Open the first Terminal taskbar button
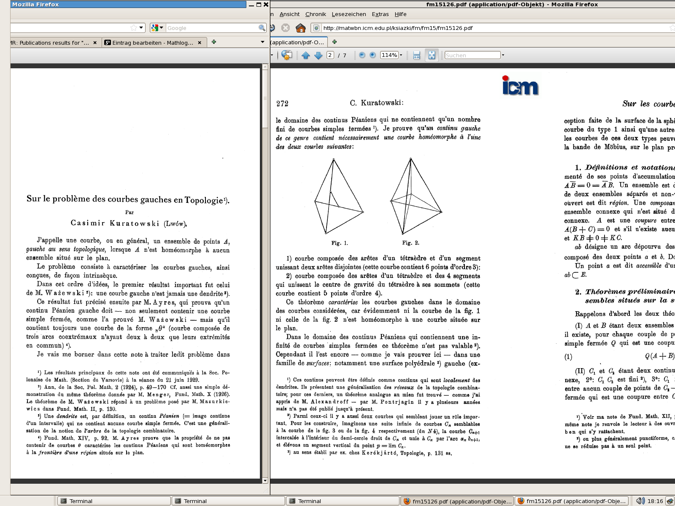 coord(114,501)
